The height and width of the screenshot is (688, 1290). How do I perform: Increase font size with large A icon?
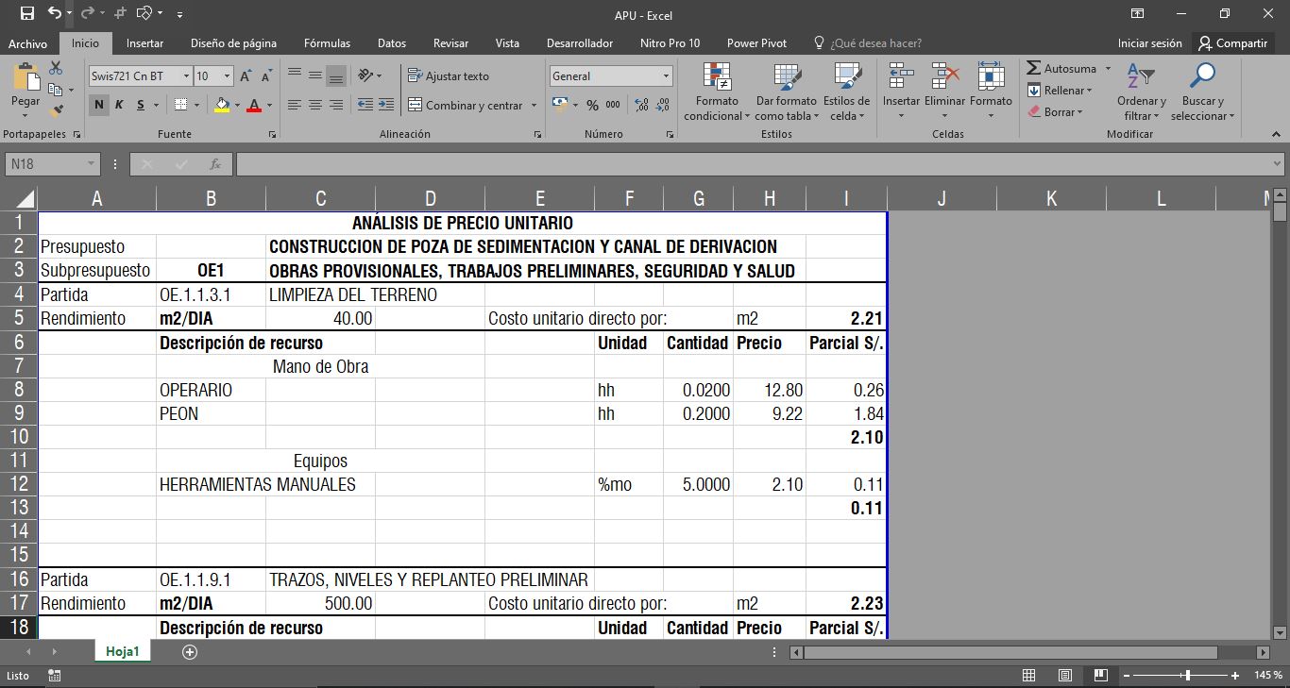(x=246, y=76)
